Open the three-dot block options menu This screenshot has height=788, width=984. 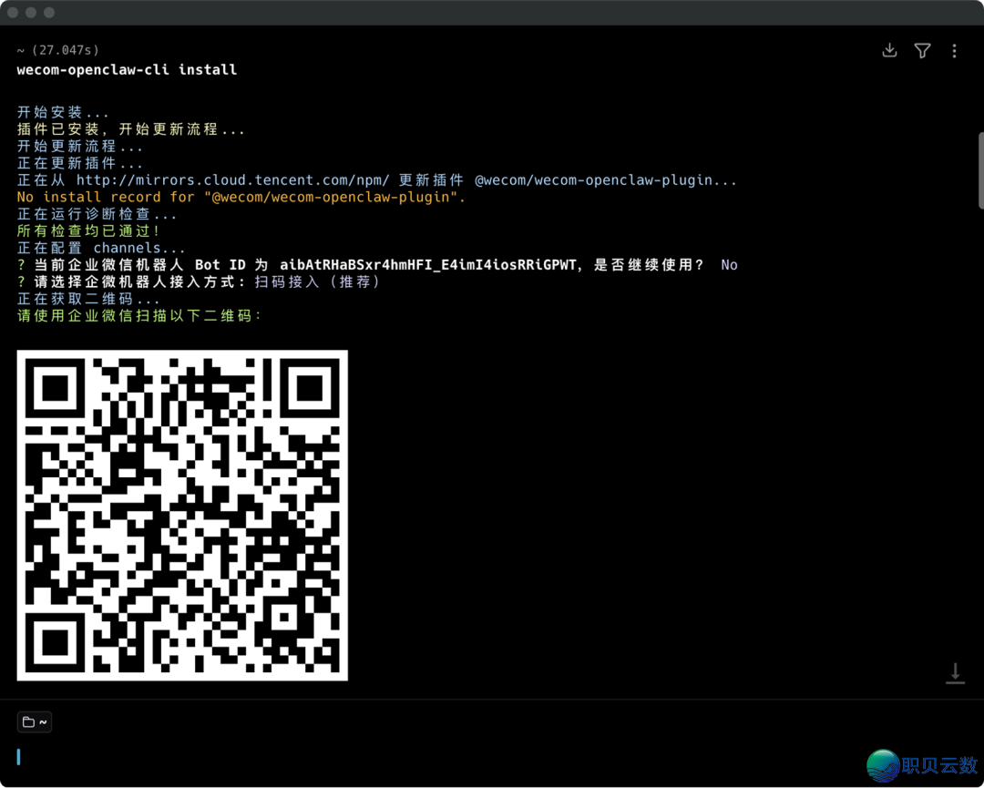point(954,51)
